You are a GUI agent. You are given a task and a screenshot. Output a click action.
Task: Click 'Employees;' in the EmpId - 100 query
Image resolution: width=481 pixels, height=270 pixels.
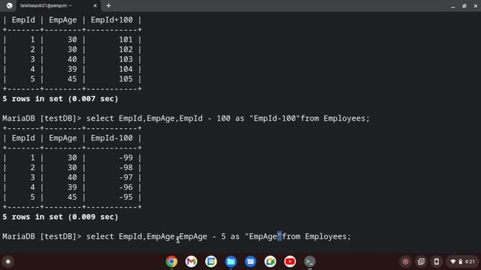(346, 118)
